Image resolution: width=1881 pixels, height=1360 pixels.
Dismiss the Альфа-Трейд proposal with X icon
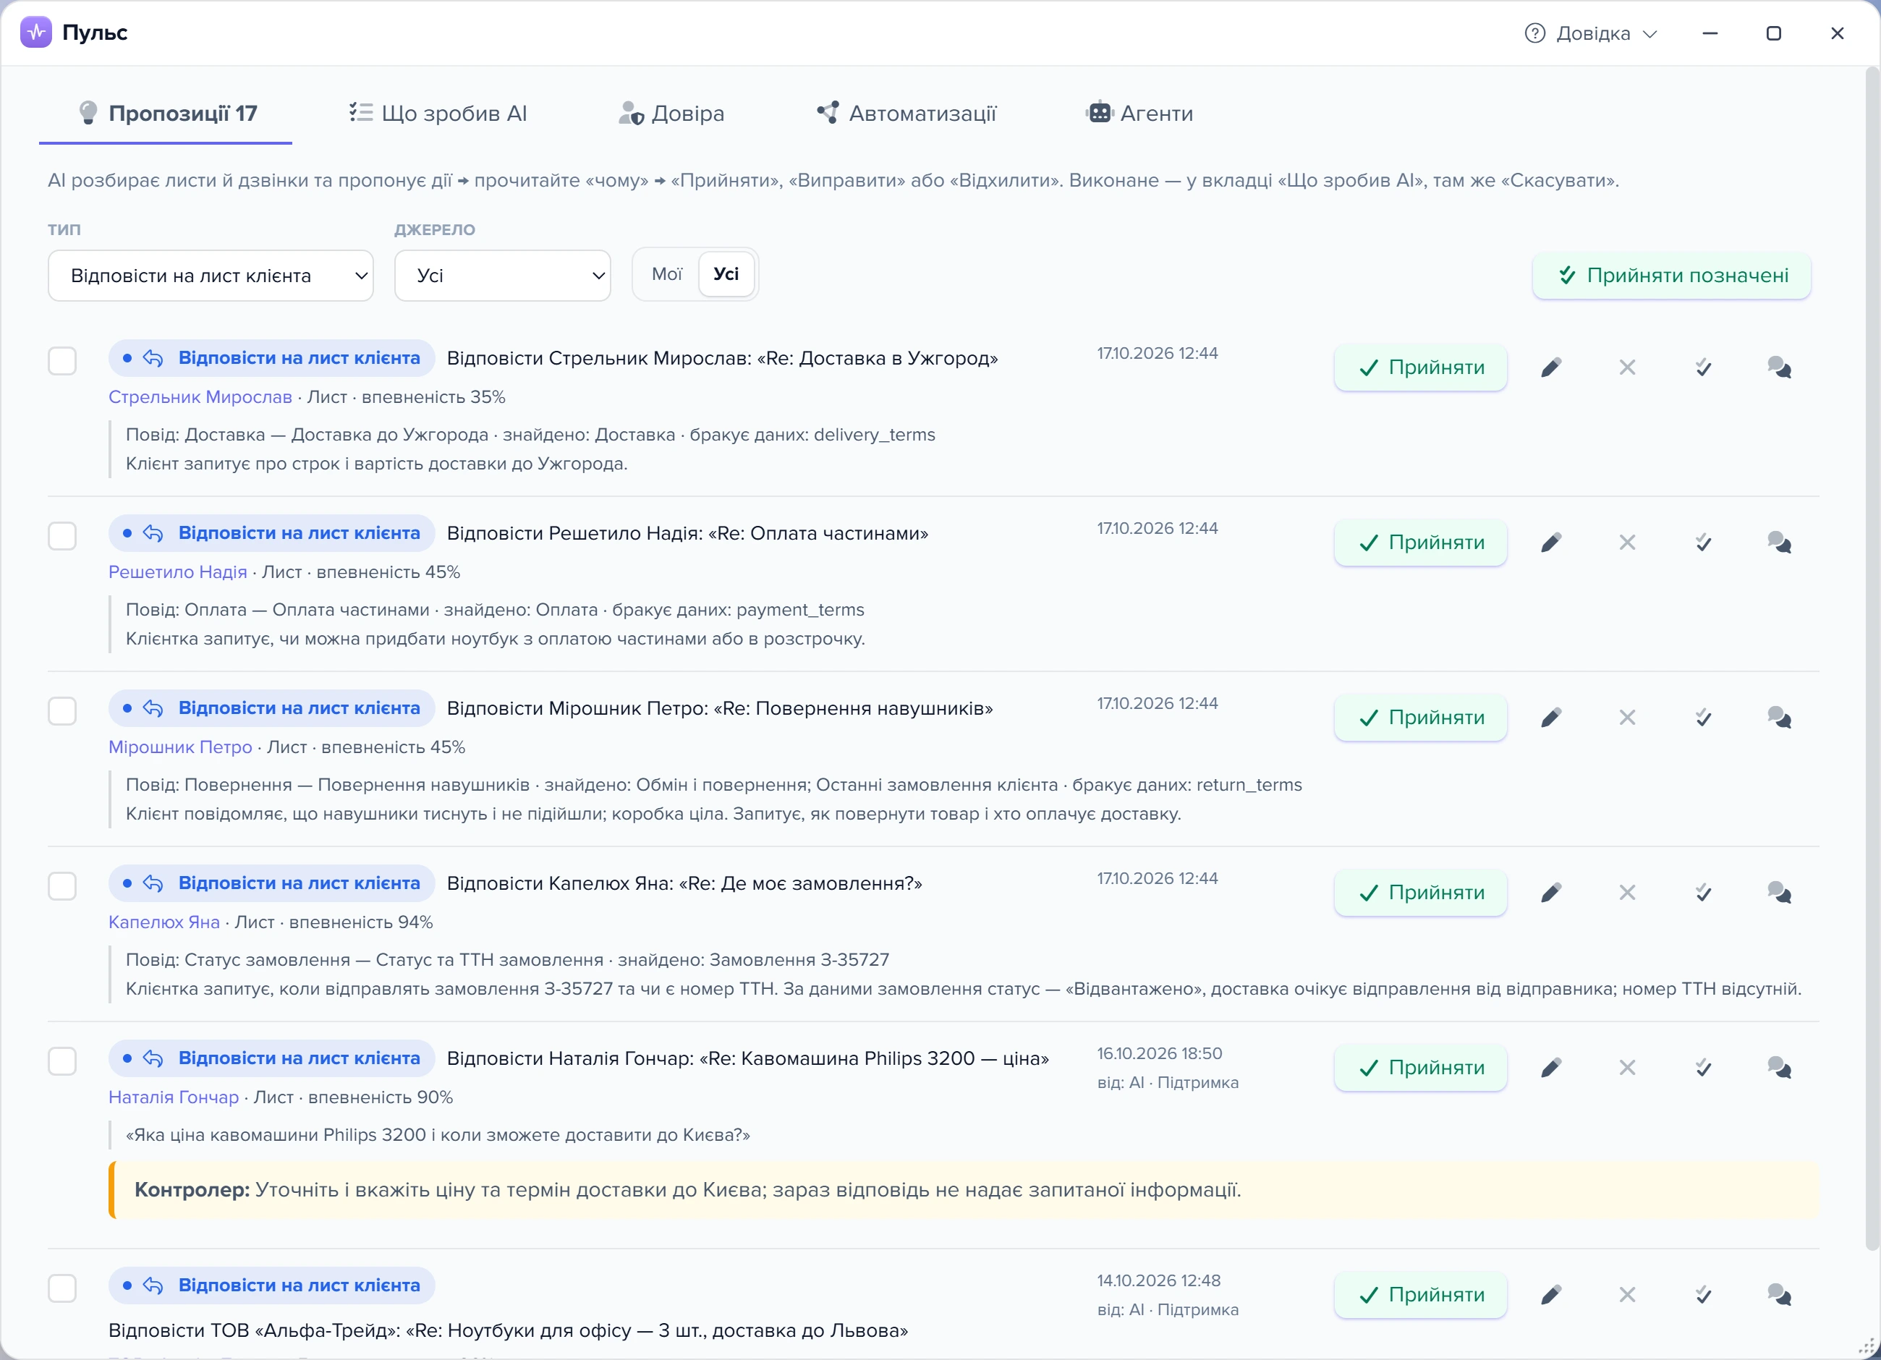click(1627, 1294)
